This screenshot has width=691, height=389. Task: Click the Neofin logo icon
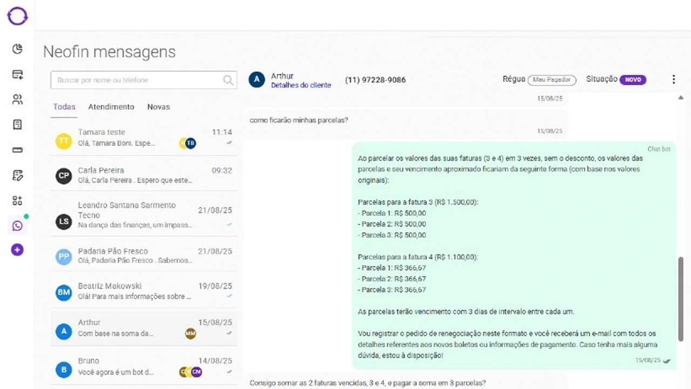[x=17, y=16]
